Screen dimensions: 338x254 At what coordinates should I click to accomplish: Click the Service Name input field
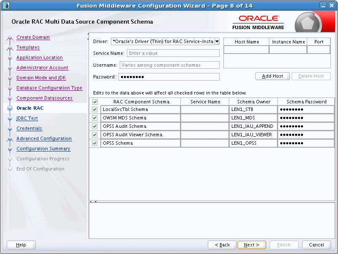pyautogui.click(x=173, y=53)
